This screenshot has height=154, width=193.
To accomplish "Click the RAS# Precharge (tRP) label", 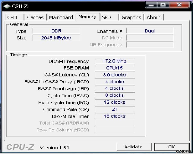I will tap(63, 89).
